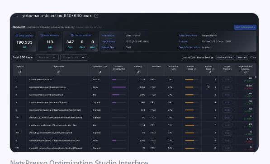Image resolution: width=270 pixels, height=164 pixels.
Task: Toggle Int8 for the robust rank 7 row
Action: point(227,125)
